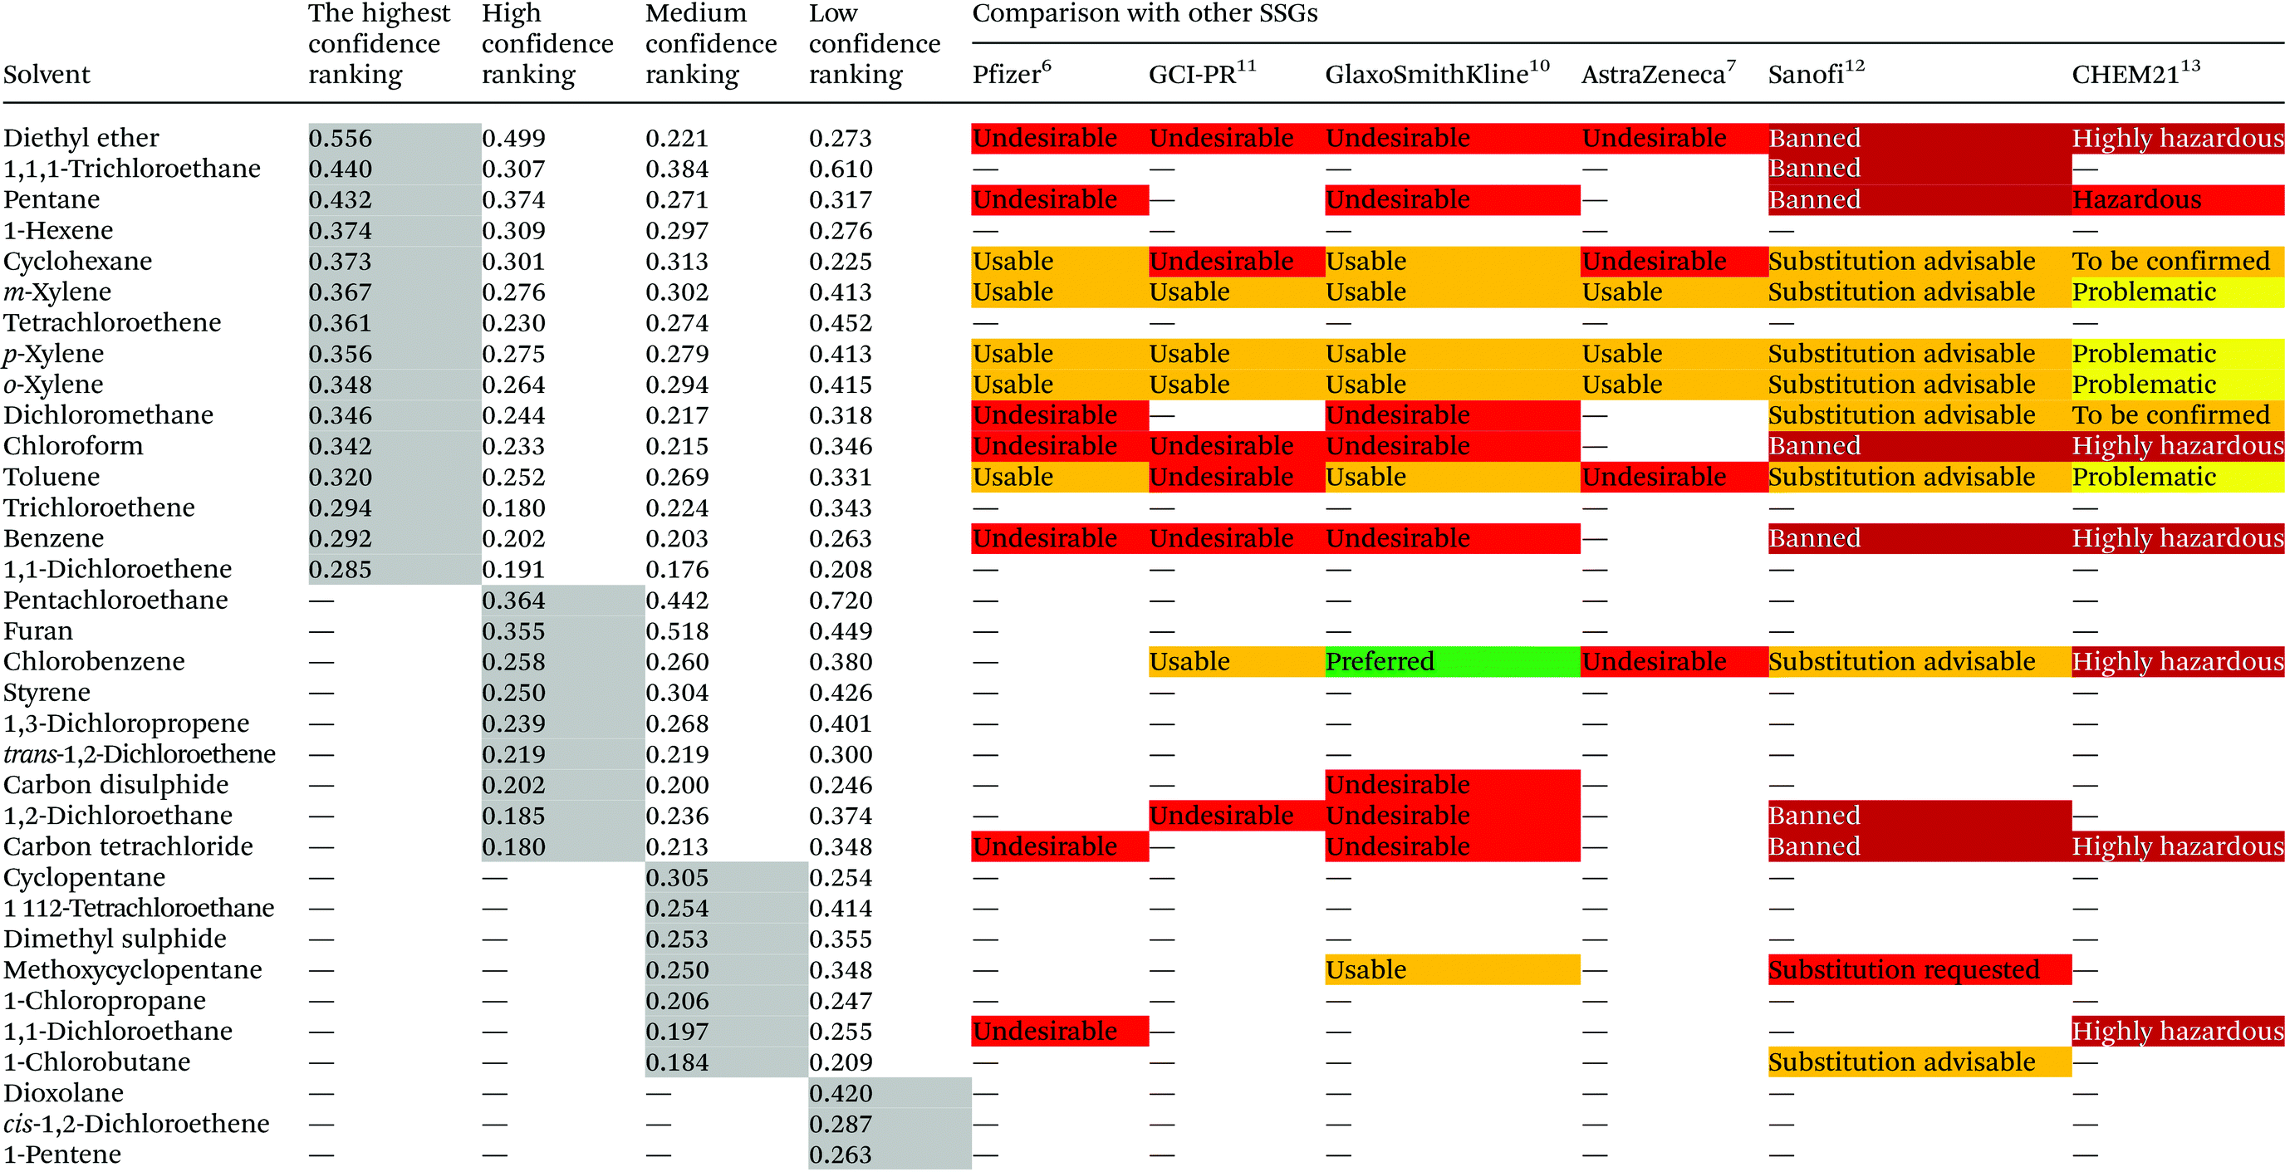Select the 'Chloroform' solvent name
Screen dimensions: 2285x1172
pyautogui.click(x=73, y=446)
